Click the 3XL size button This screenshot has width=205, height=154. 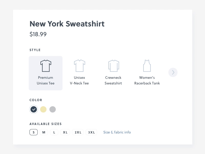point(91,132)
